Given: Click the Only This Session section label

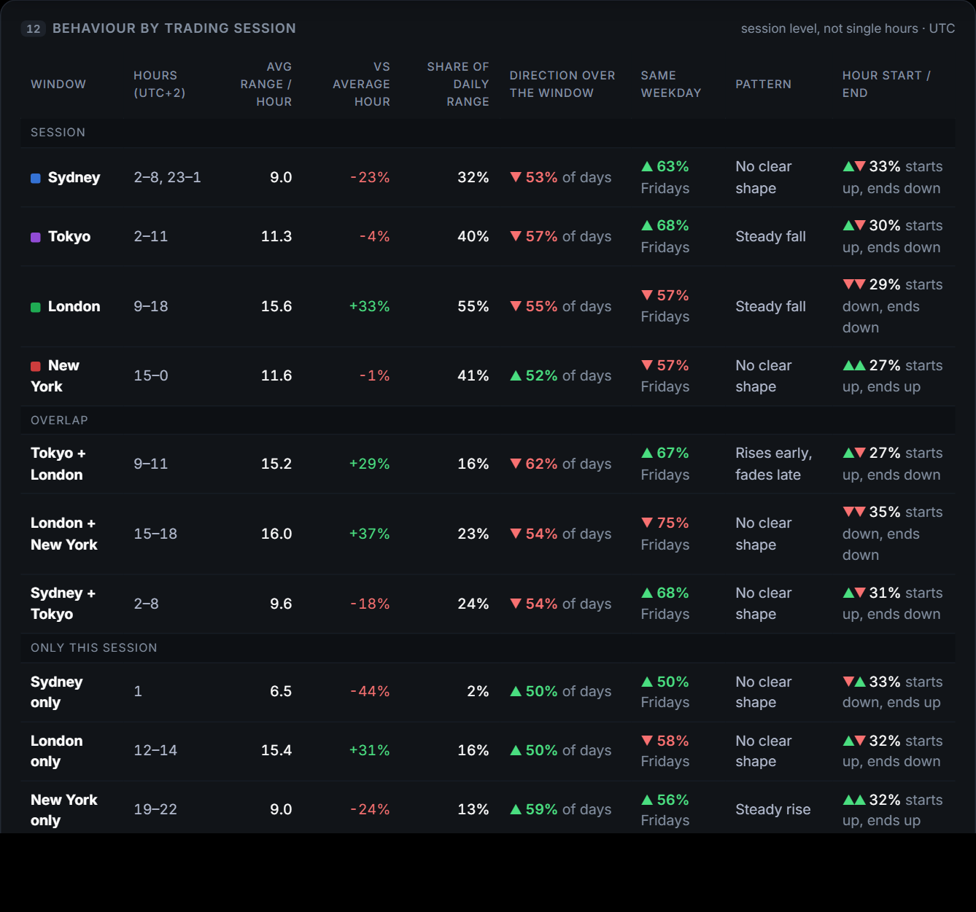Looking at the screenshot, I should (x=94, y=648).
